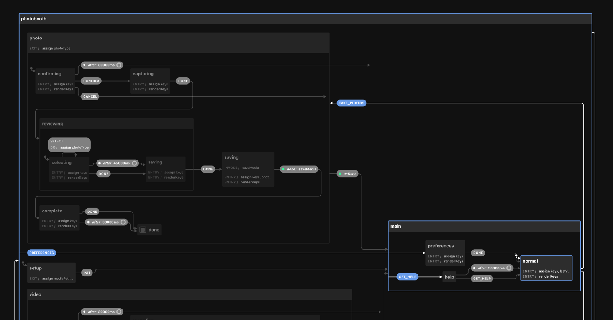The image size is (613, 320).
Task: Click the final state square icon beside done
Action: pyautogui.click(x=143, y=230)
